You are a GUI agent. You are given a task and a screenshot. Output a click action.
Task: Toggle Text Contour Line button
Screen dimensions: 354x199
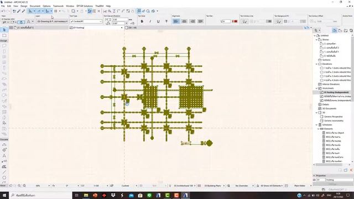pos(244,22)
